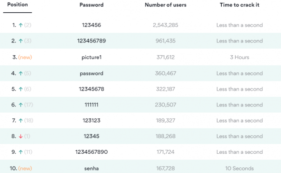Click the up arrow next to (17)
281x173 pixels.
point(21,105)
